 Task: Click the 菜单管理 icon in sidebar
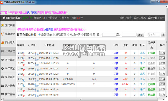click(3, 77)
